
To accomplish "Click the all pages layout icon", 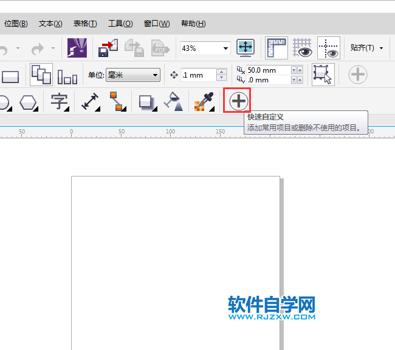I will tap(41, 75).
